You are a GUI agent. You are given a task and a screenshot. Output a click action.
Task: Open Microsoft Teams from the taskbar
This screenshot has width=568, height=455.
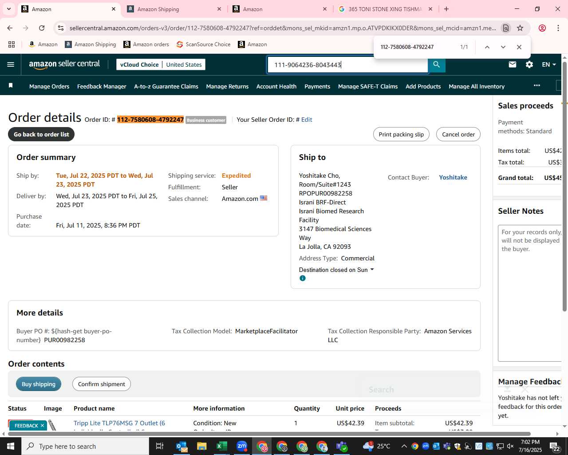tap(342, 446)
